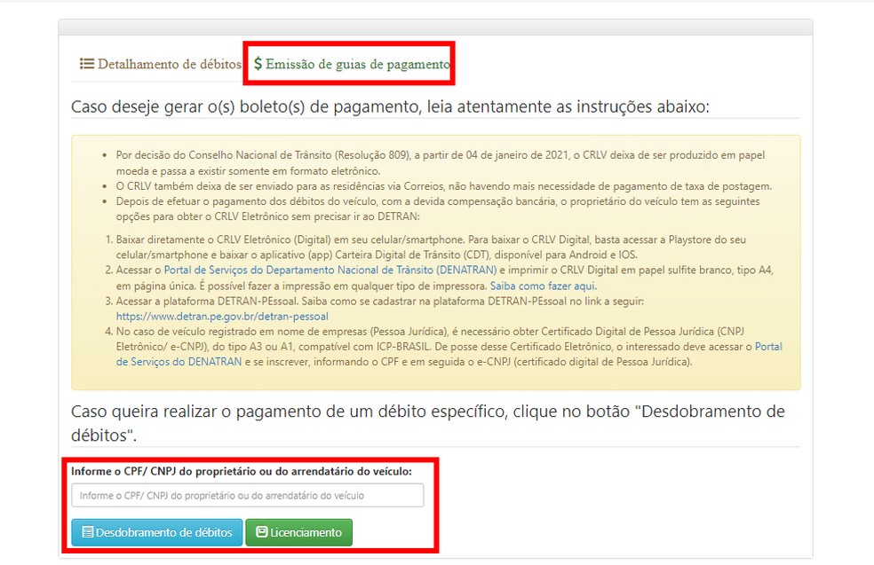Click the Desdobramento de débitos button

[157, 533]
